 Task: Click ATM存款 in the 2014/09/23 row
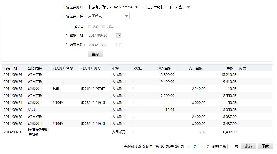pos(35,96)
